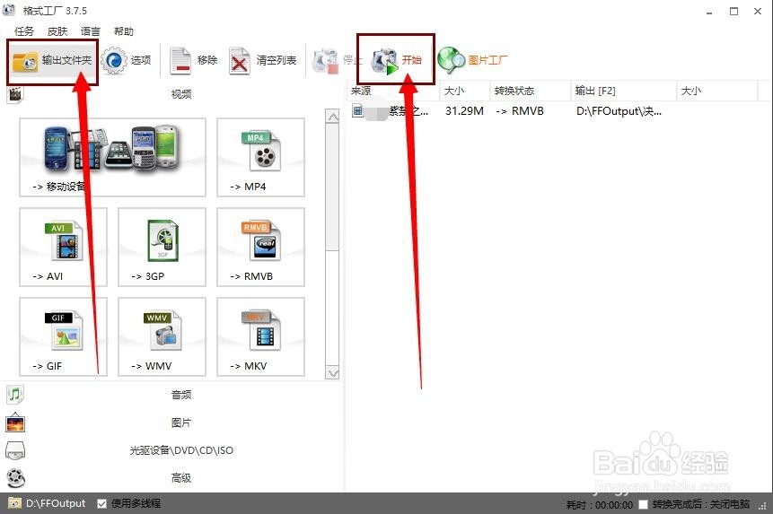
Task: Open 图片工厂 picture factory
Action: click(x=473, y=61)
